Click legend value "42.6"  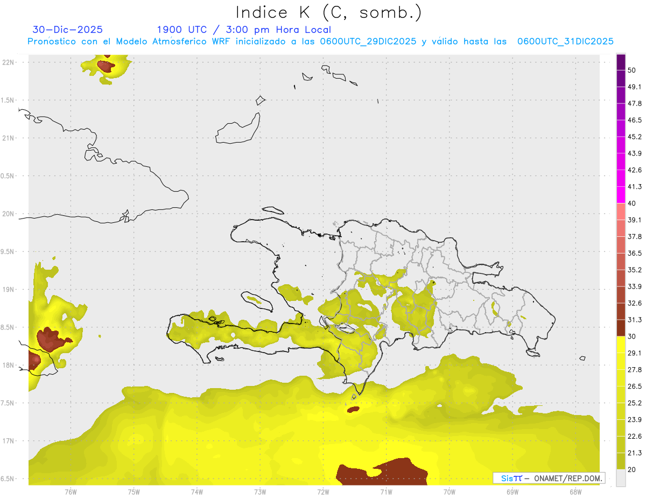635,170
